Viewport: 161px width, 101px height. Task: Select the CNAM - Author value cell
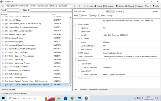pyautogui.click(x=130, y=53)
